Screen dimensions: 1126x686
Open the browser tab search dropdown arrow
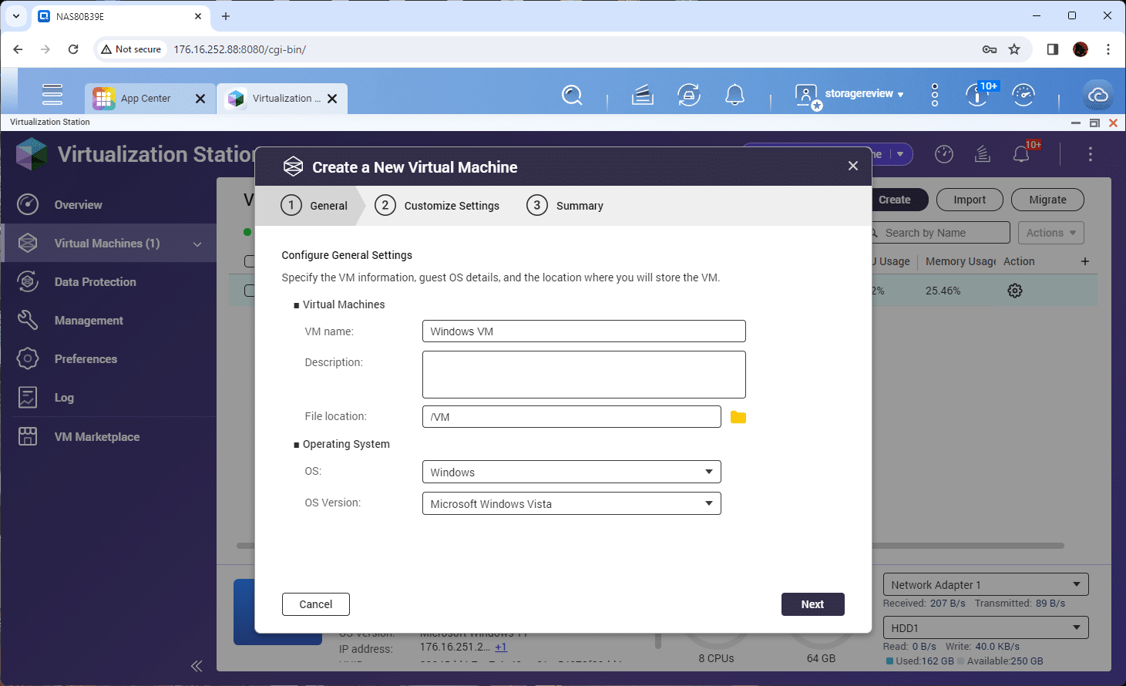[16, 16]
